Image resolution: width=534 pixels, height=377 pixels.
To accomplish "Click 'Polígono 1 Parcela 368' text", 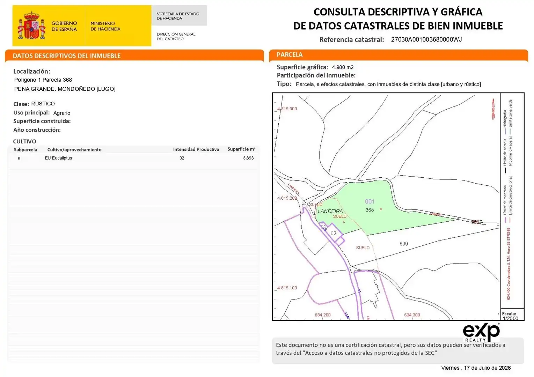I will tap(43, 80).
